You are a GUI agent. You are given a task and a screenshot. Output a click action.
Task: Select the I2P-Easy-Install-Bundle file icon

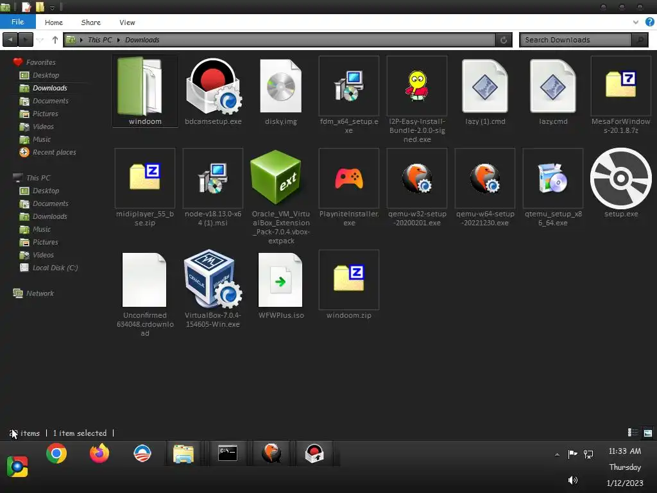(417, 87)
